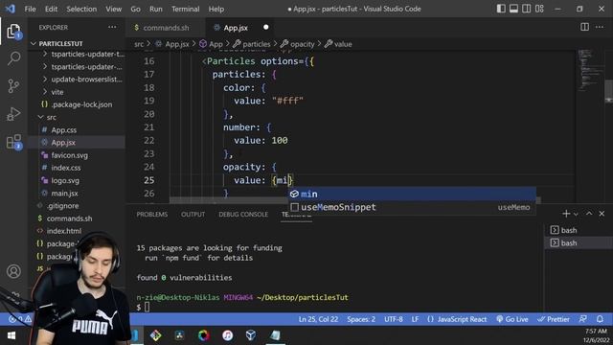Switch to commands.sh editor tab

166,28
